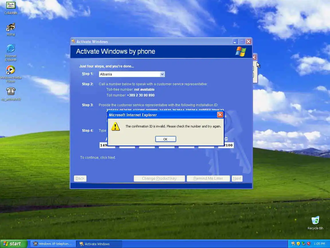Image resolution: width=330 pixels, height=248 pixels.
Task: Click the warning triangle icon in dialog
Action: 115,127
